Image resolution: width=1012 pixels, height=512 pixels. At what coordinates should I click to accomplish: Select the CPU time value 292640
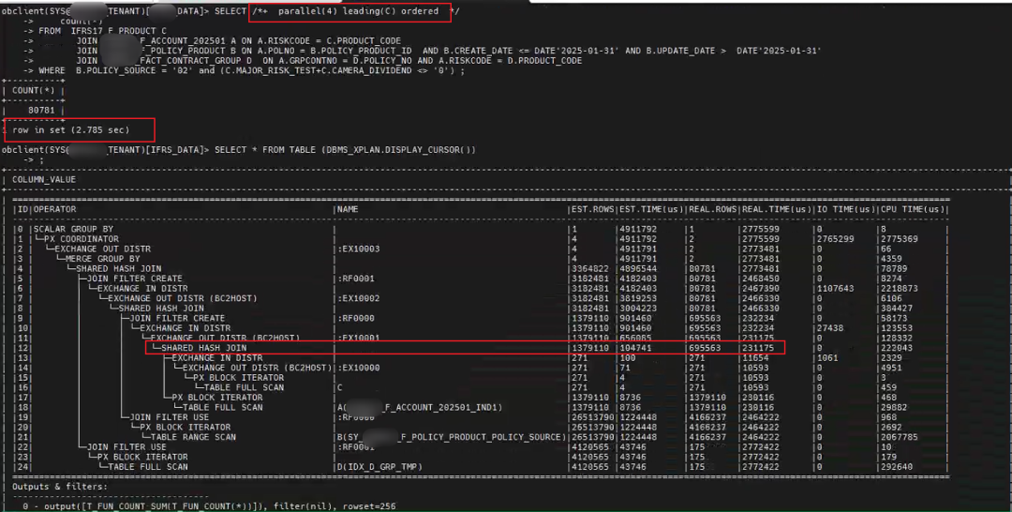[x=899, y=467]
